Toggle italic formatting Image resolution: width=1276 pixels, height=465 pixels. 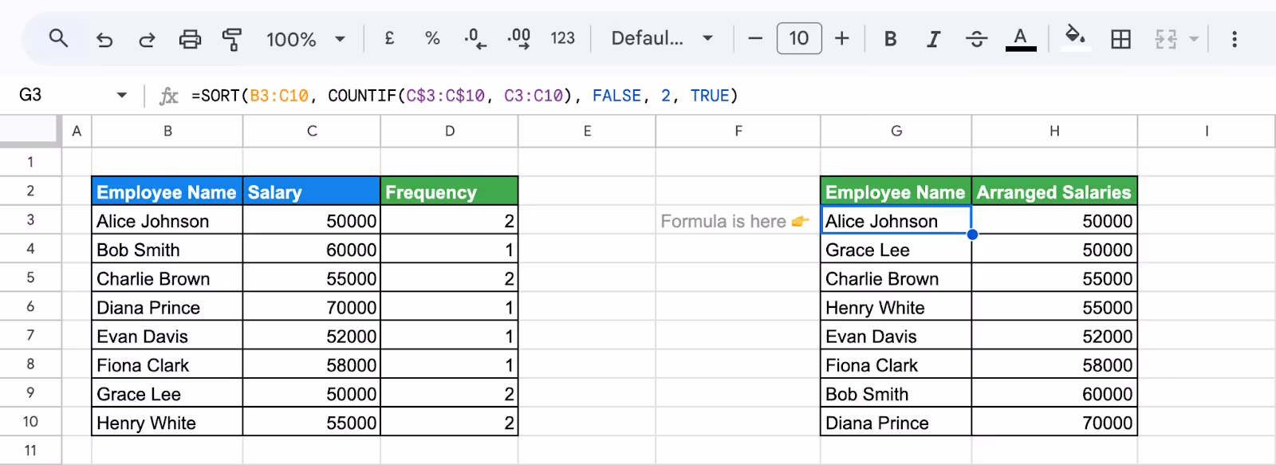click(x=933, y=39)
